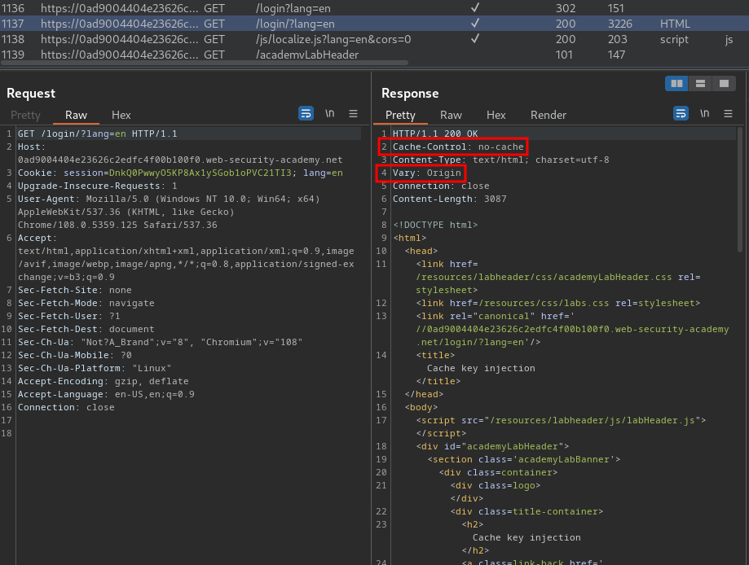Click status code 302 in history table
This screenshot has width=749, height=565.
[566, 8]
